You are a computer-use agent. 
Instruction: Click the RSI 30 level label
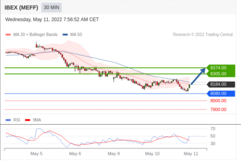[213, 144]
